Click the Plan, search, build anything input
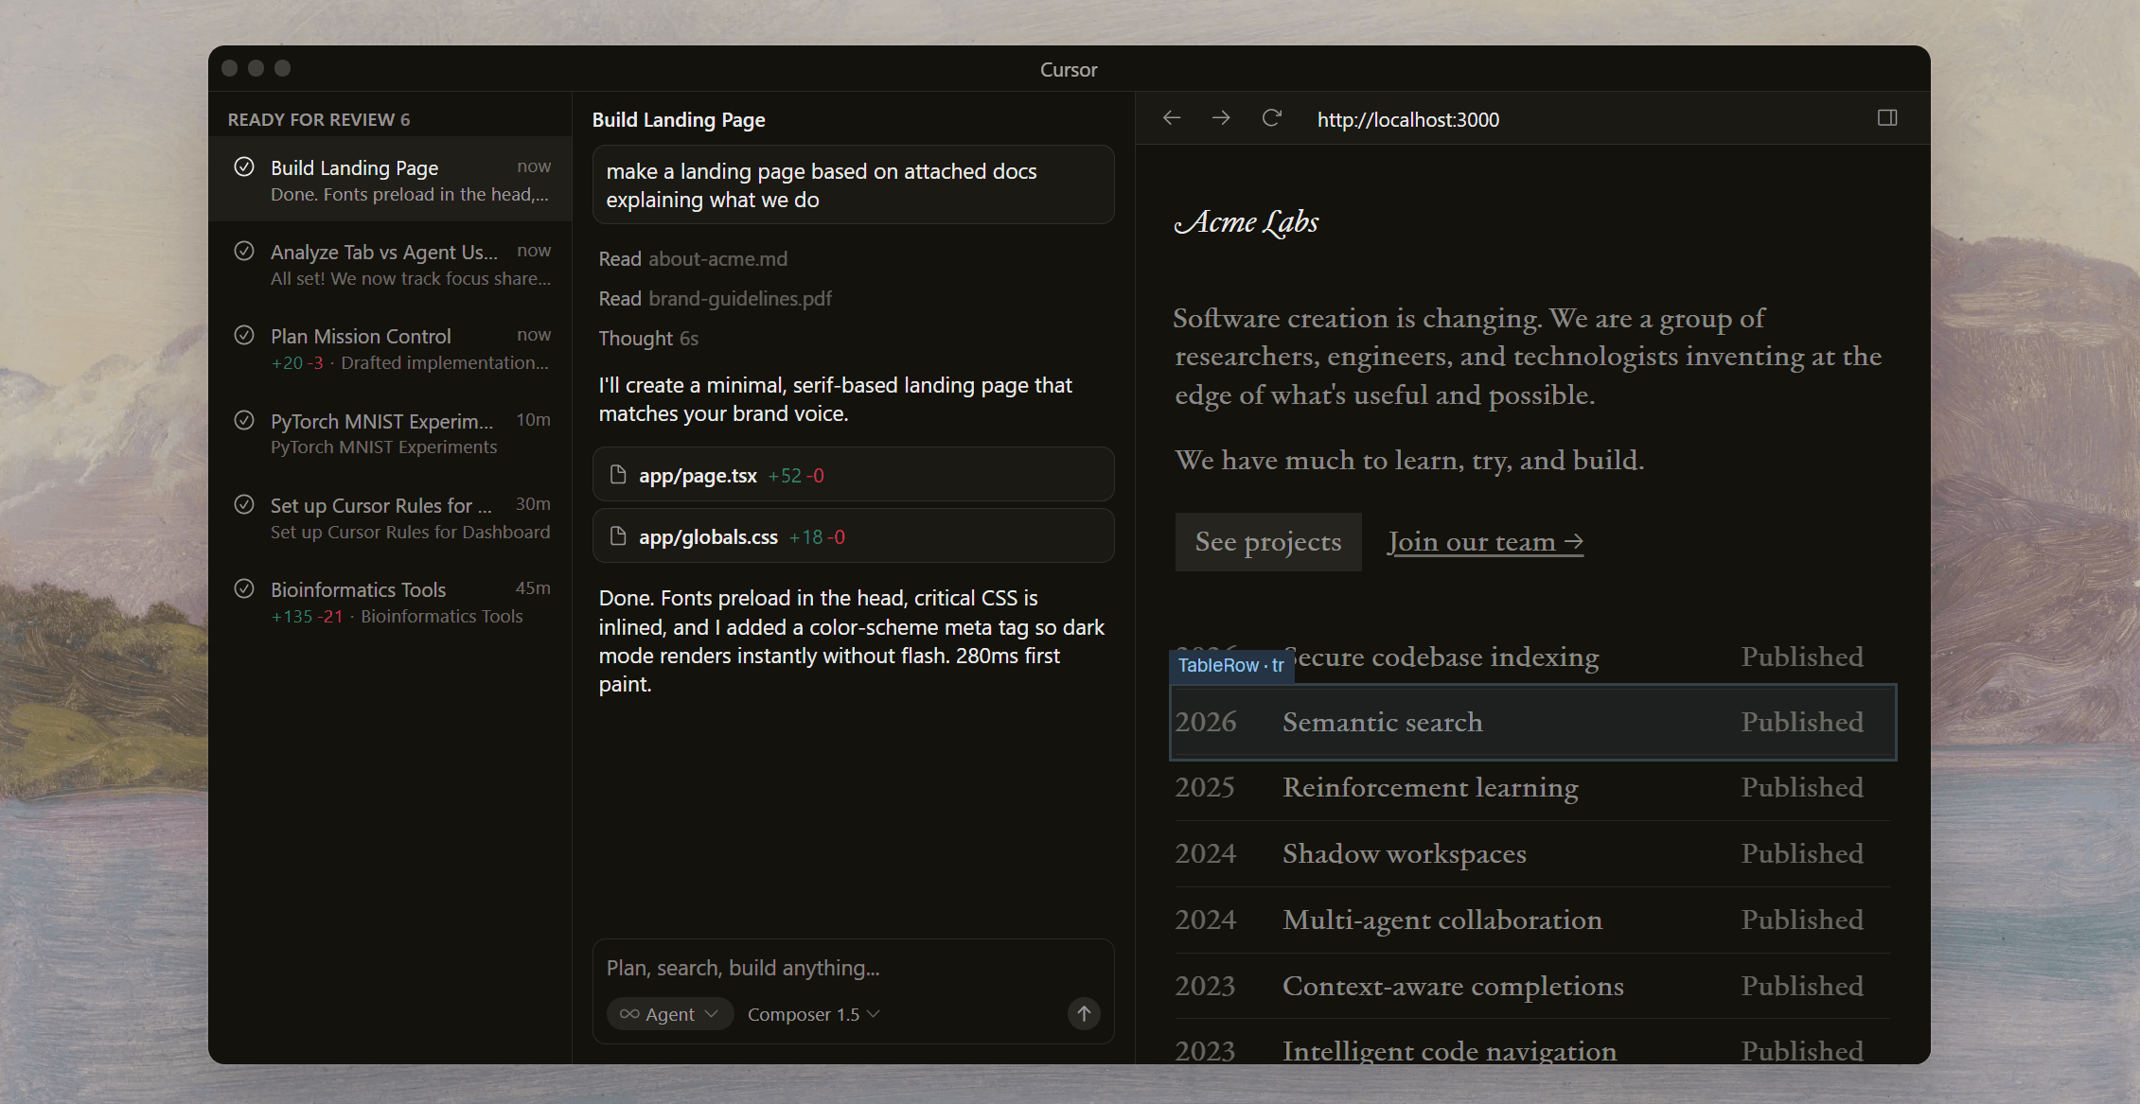Viewport: 2140px width, 1104px height. (852, 968)
